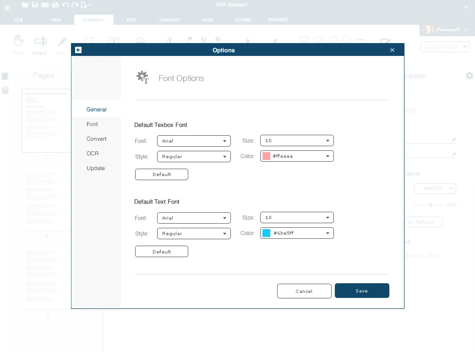Open Default Text Color dropdown #6be5ff
The width and height of the screenshot is (475, 352).
(297, 233)
